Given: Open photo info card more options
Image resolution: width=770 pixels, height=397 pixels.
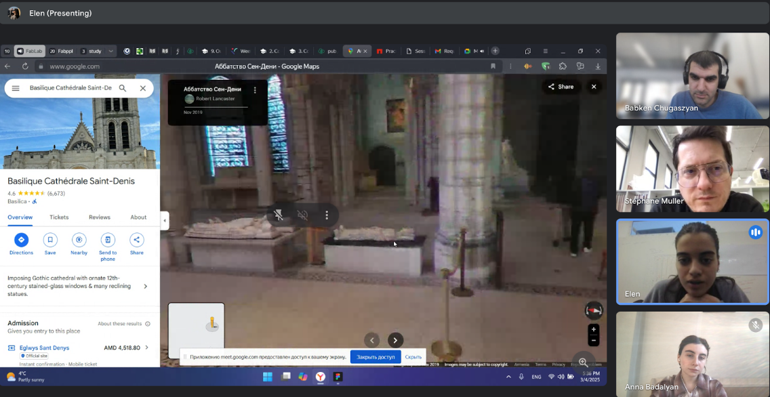Looking at the screenshot, I should pos(255,90).
